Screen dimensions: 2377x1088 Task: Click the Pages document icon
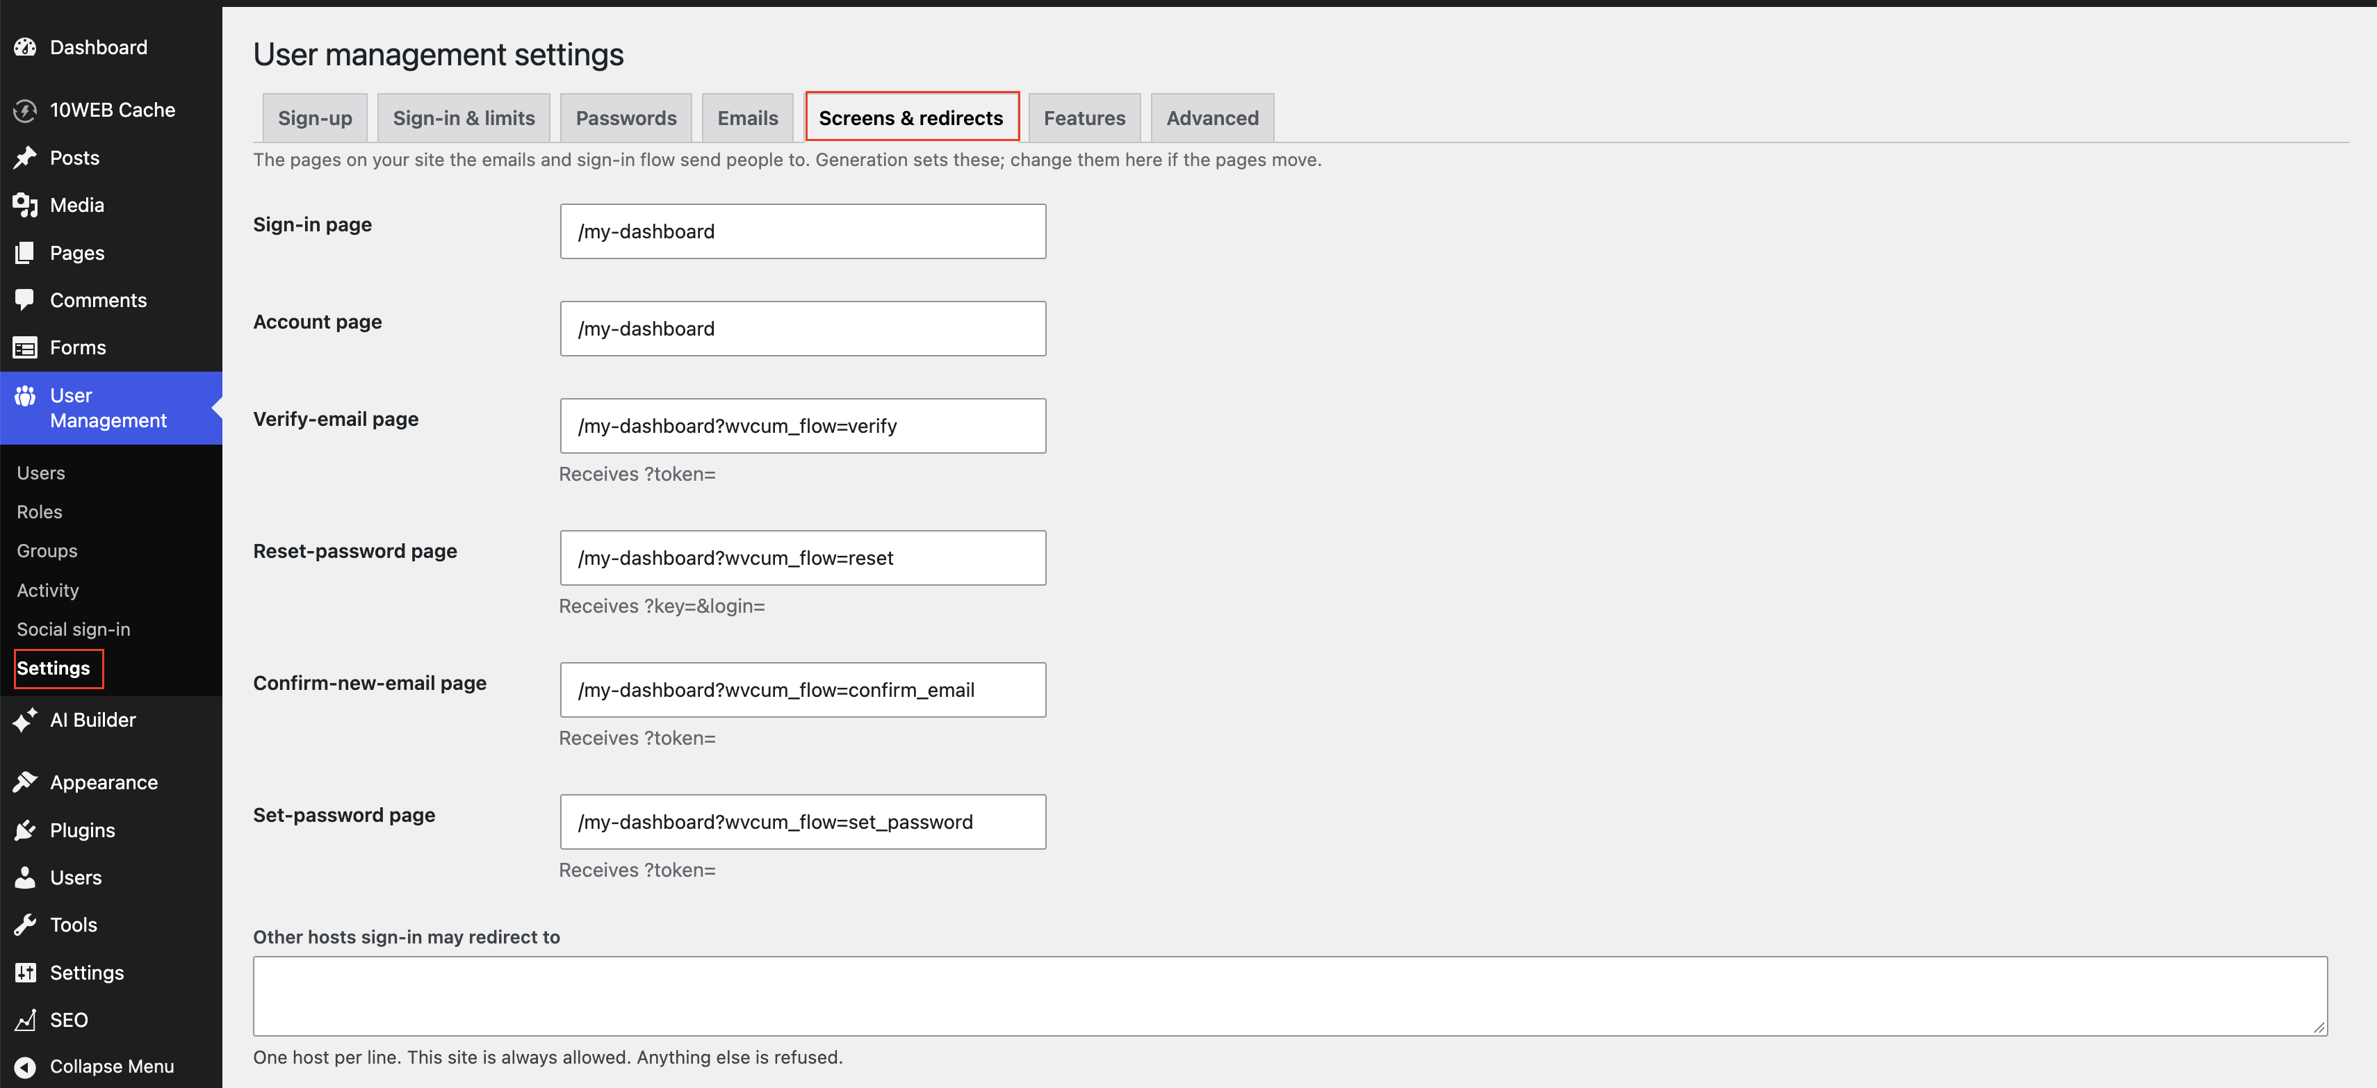pyautogui.click(x=25, y=253)
